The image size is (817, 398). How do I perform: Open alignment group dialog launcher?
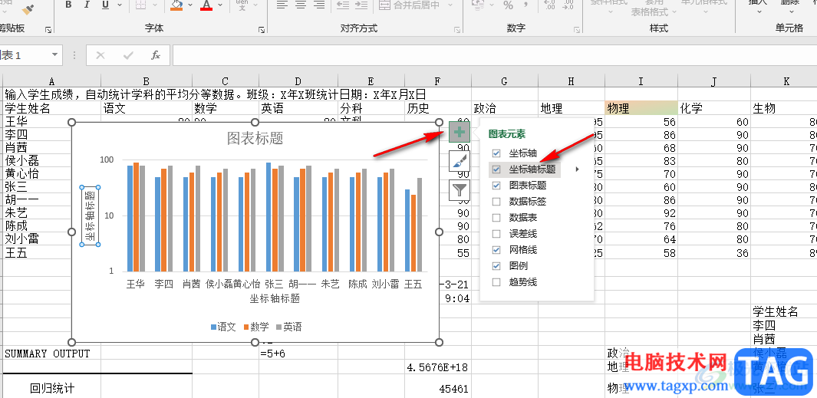click(x=457, y=30)
